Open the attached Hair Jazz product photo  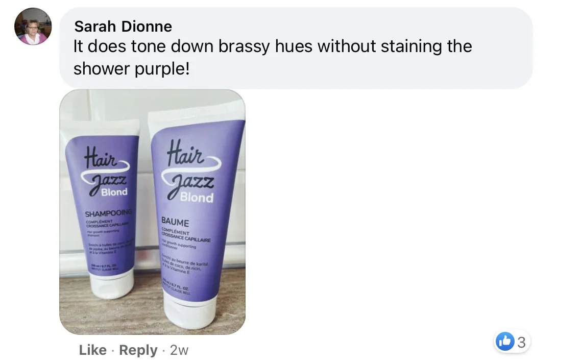(152, 212)
